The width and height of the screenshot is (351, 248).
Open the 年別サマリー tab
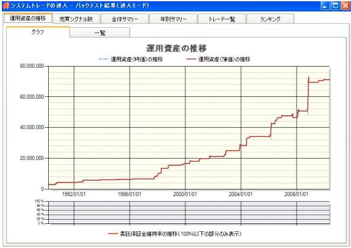pos(173,19)
